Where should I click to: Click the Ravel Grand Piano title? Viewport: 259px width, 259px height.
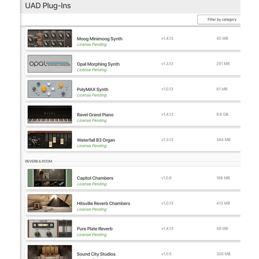pyautogui.click(x=95, y=115)
